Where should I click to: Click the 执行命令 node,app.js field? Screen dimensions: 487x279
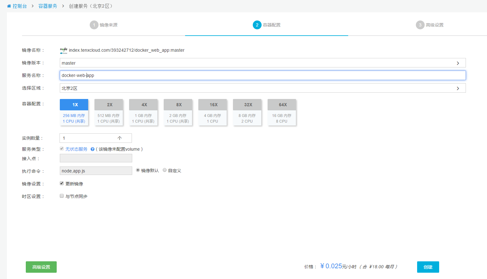[x=96, y=171]
